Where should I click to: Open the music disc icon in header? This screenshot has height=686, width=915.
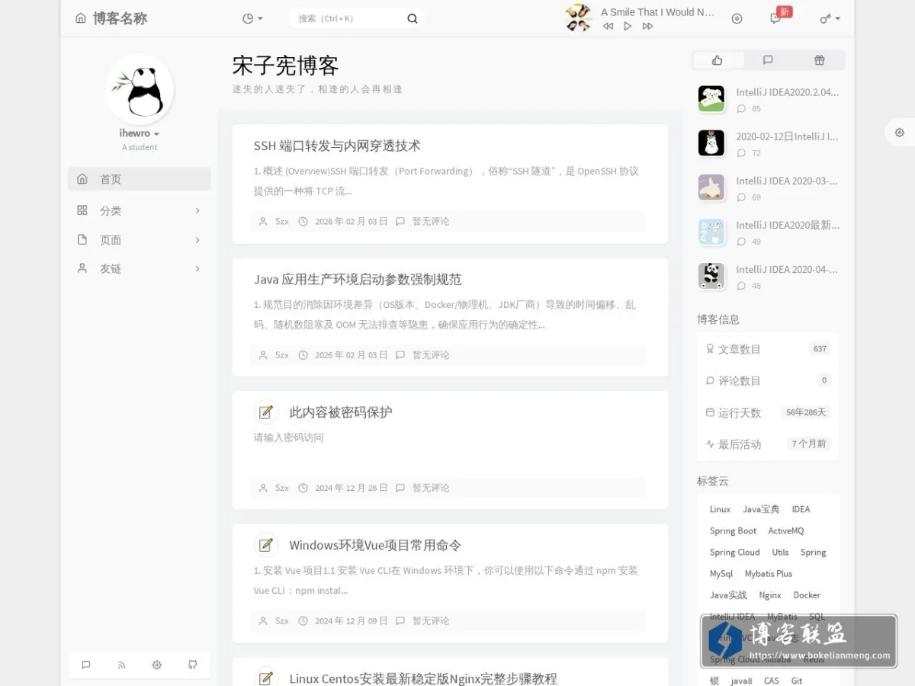(x=737, y=18)
